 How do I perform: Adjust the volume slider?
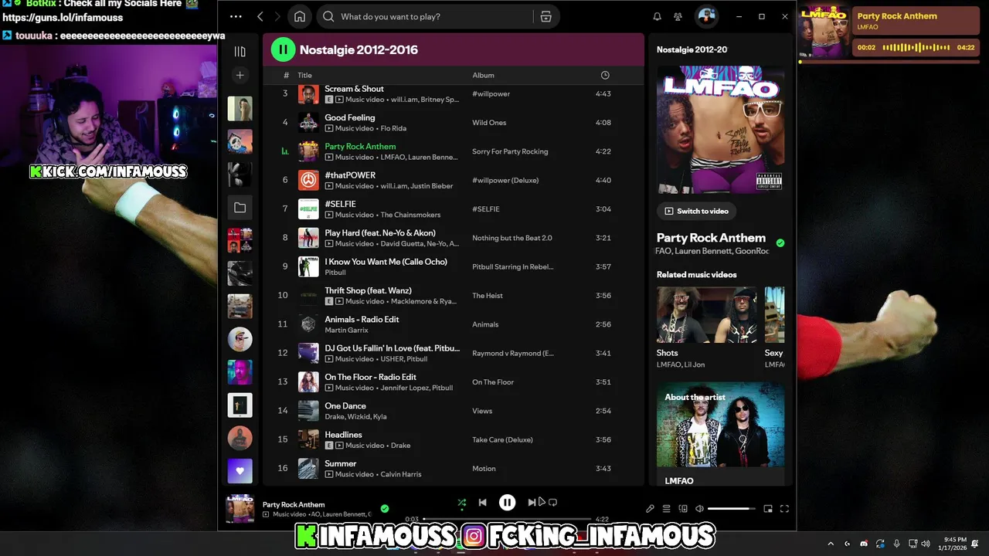(x=731, y=509)
